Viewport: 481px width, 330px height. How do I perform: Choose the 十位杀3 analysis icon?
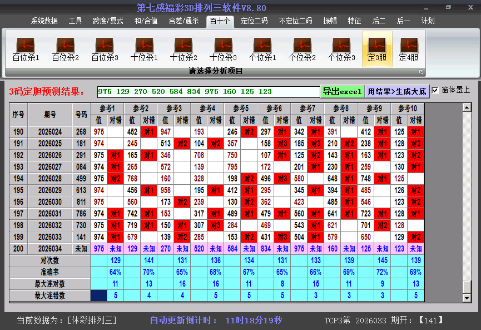223,49
